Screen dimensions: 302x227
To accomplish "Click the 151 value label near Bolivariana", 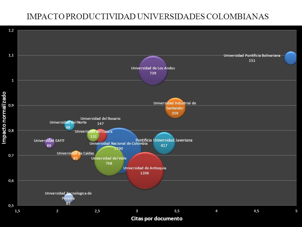I will pyautogui.click(x=252, y=61).
